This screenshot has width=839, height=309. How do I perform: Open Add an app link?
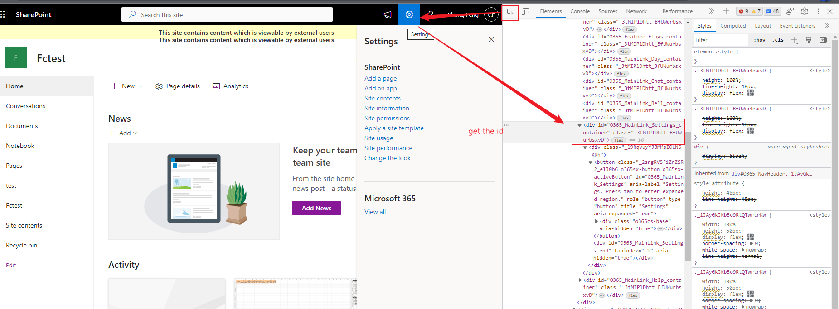pos(380,88)
